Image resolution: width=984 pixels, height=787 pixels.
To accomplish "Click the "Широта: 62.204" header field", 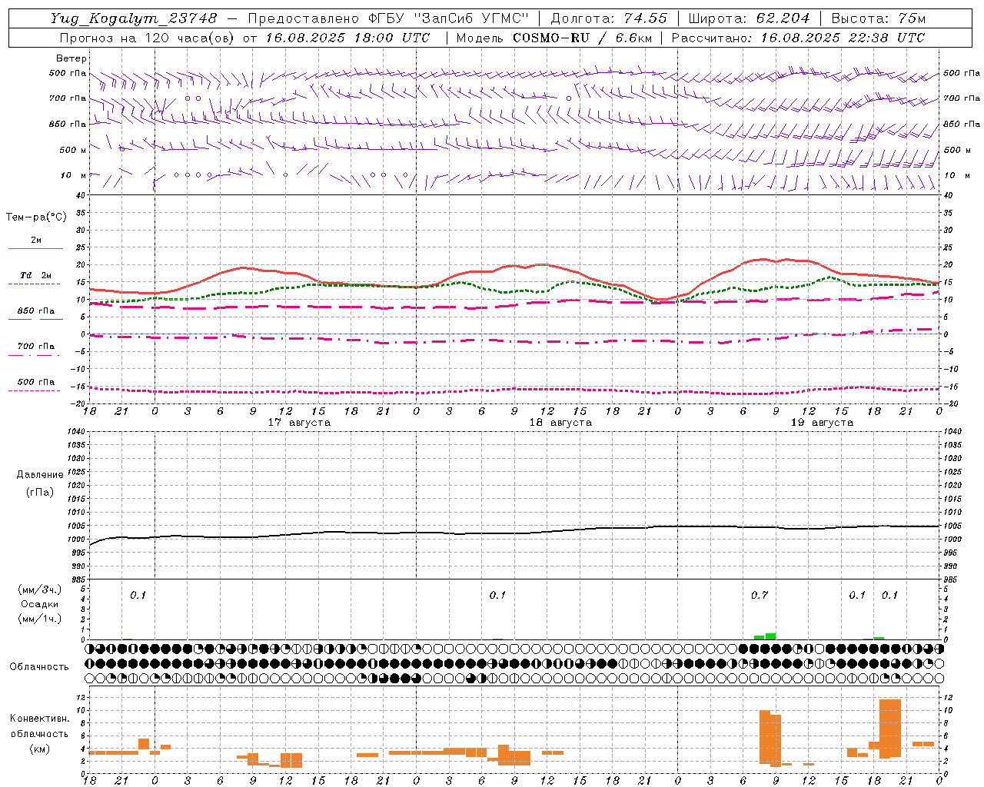I will pyautogui.click(x=749, y=18).
